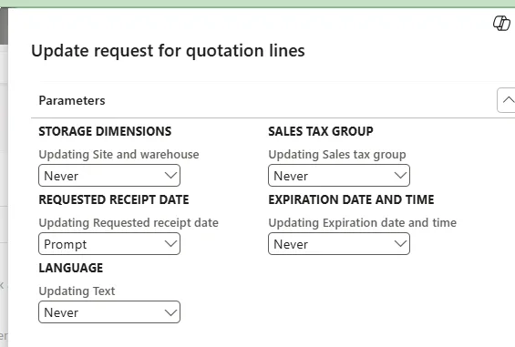The height and width of the screenshot is (347, 515).
Task: Click the Updating Sales tax group label
Action: click(337, 155)
